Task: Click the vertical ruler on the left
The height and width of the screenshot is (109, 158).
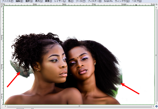Action: click(2, 55)
